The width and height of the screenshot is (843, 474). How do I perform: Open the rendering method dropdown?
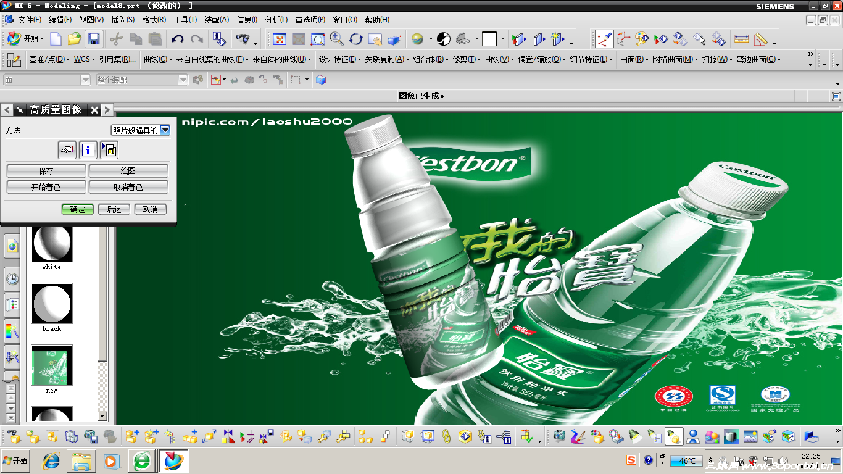[165, 130]
